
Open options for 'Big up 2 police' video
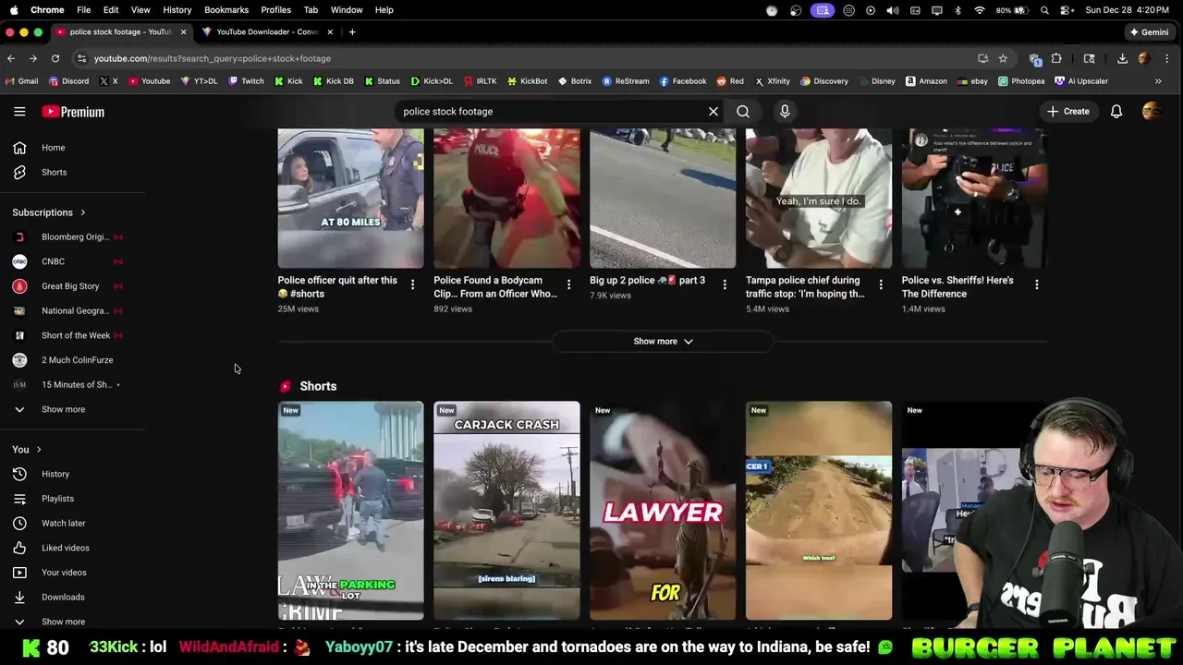pyautogui.click(x=725, y=284)
